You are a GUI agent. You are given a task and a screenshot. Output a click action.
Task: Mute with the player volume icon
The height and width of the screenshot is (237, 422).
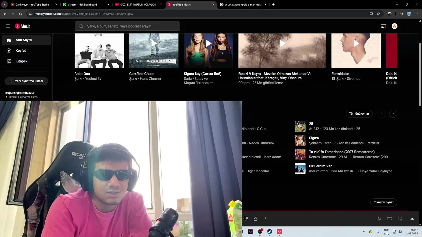pyautogui.click(x=379, y=219)
